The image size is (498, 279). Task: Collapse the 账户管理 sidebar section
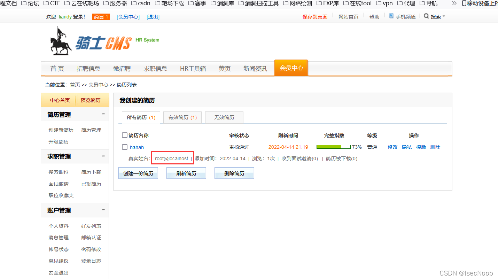point(103,210)
